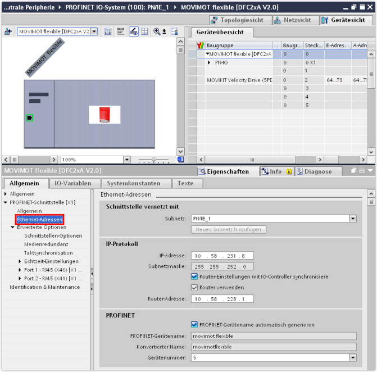Open the Subnetz PN/IE_1 dropdown
Image resolution: width=377 pixels, height=372 pixels.
tap(352, 219)
